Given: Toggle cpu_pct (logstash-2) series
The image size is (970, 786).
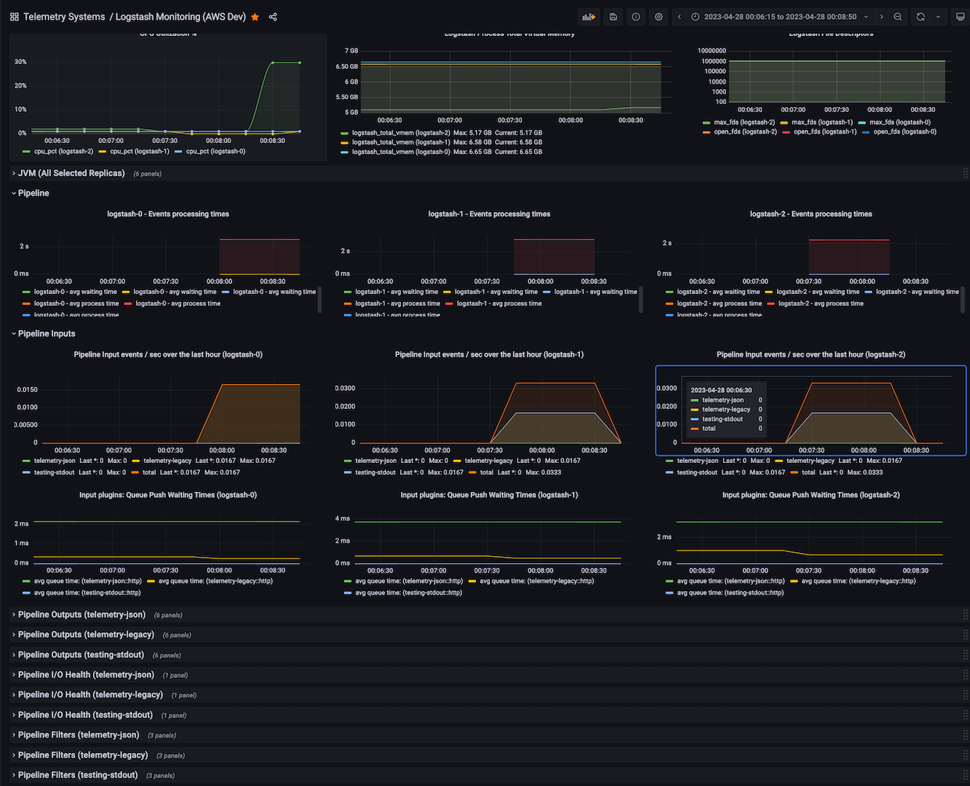Looking at the screenshot, I should (63, 152).
